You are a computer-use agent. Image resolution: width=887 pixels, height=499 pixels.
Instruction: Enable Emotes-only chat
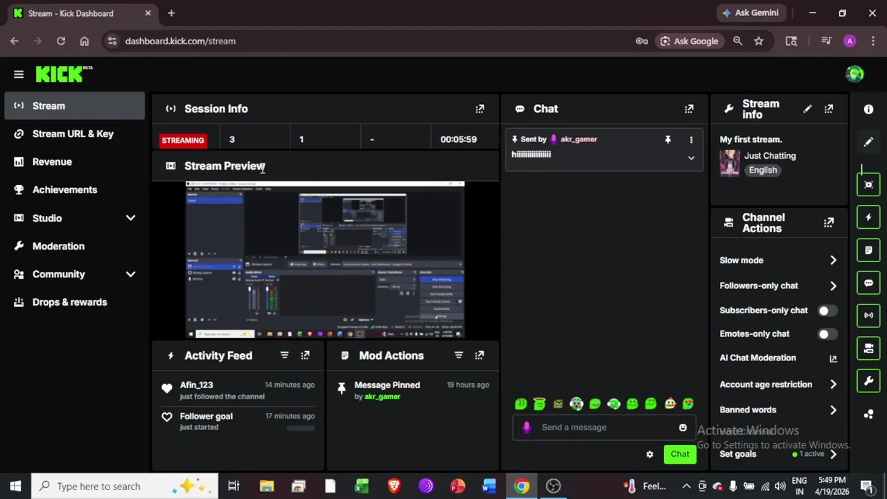point(827,334)
